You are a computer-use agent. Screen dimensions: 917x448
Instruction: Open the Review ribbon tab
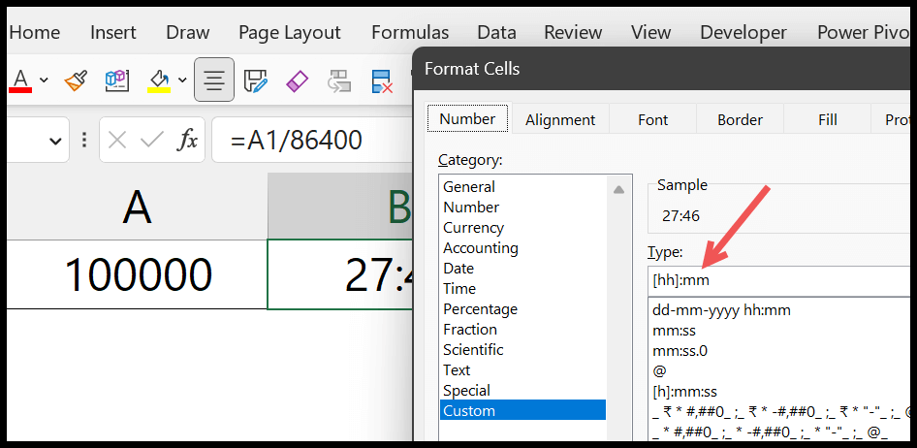(x=573, y=32)
